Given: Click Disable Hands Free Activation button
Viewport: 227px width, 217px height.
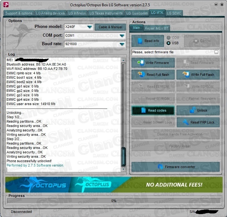Looking at the screenshot, I should coord(175,134).
